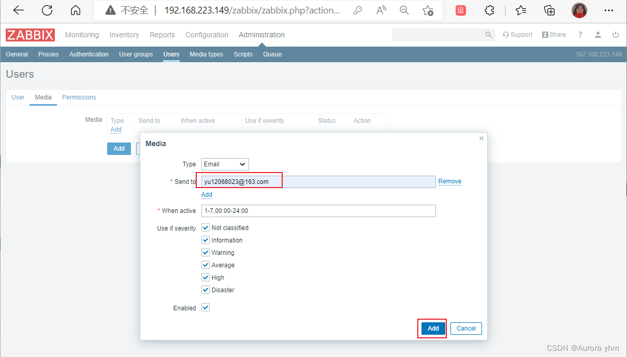627x357 pixels.
Task: Open the favorites list icon
Action: click(521, 10)
